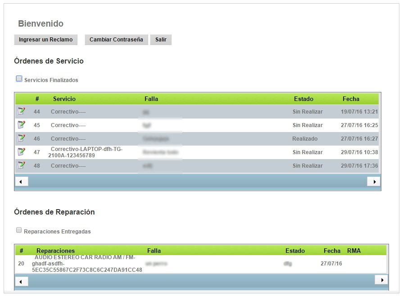
Task: Click the Estado header in service orders
Action: click(x=303, y=99)
